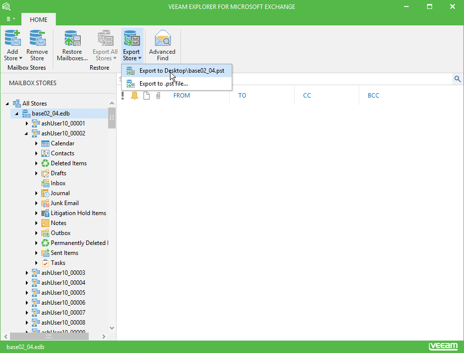The width and height of the screenshot is (464, 353).
Task: Choose Export to .pst file...
Action: pos(176,84)
